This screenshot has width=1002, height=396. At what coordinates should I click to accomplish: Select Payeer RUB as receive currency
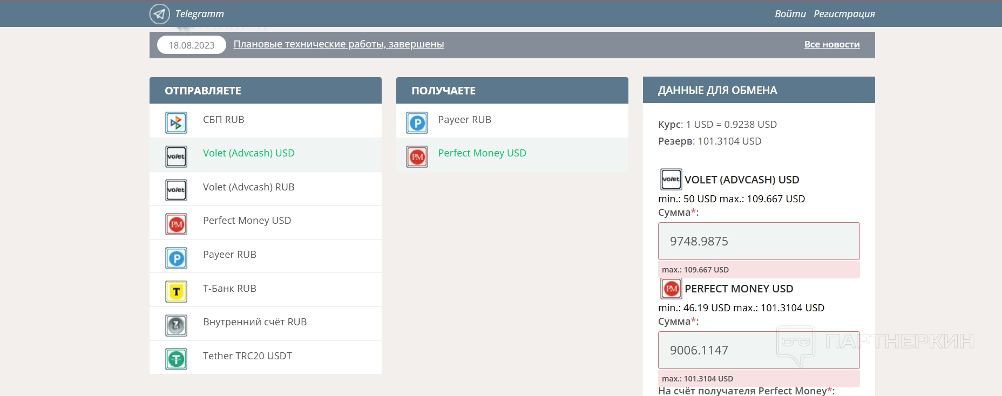tap(512, 121)
